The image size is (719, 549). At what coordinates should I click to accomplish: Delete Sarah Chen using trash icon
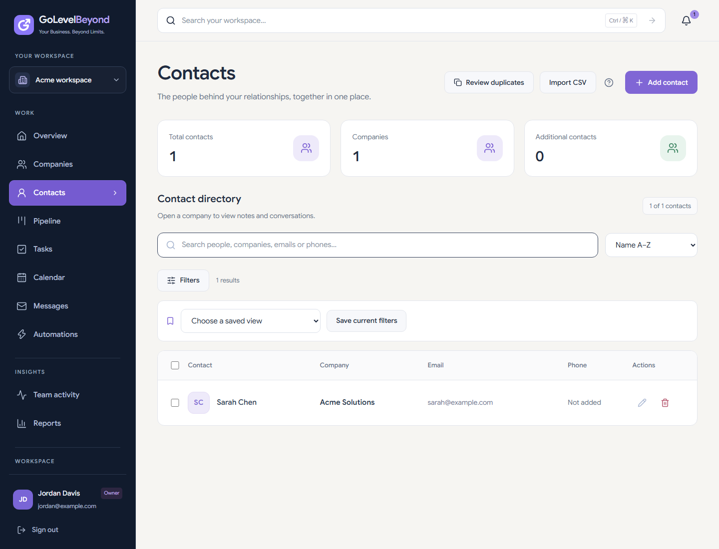(x=665, y=403)
